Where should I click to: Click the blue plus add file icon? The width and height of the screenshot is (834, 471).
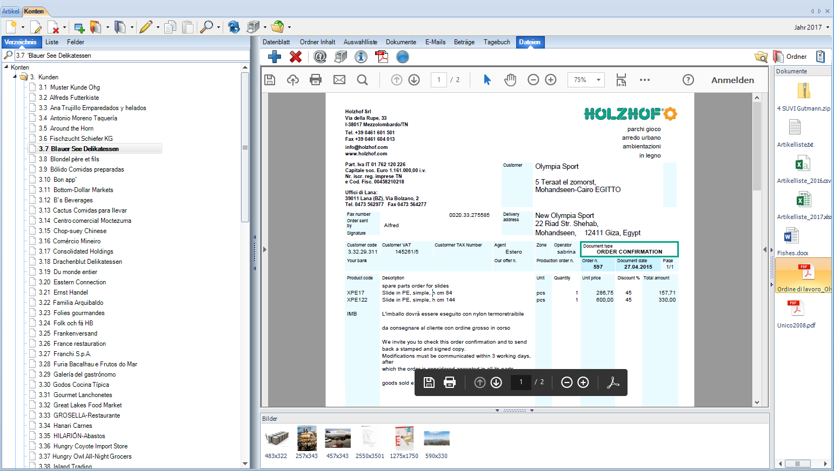pos(275,57)
